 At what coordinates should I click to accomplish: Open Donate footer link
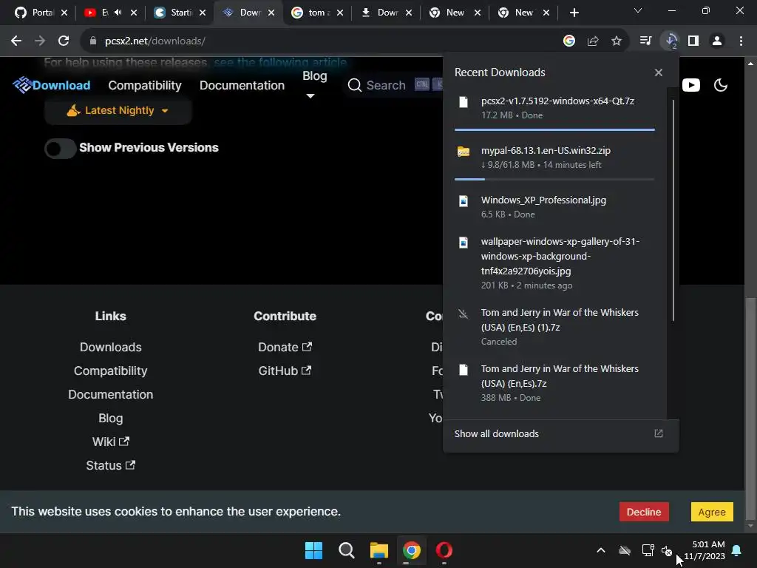click(x=285, y=348)
